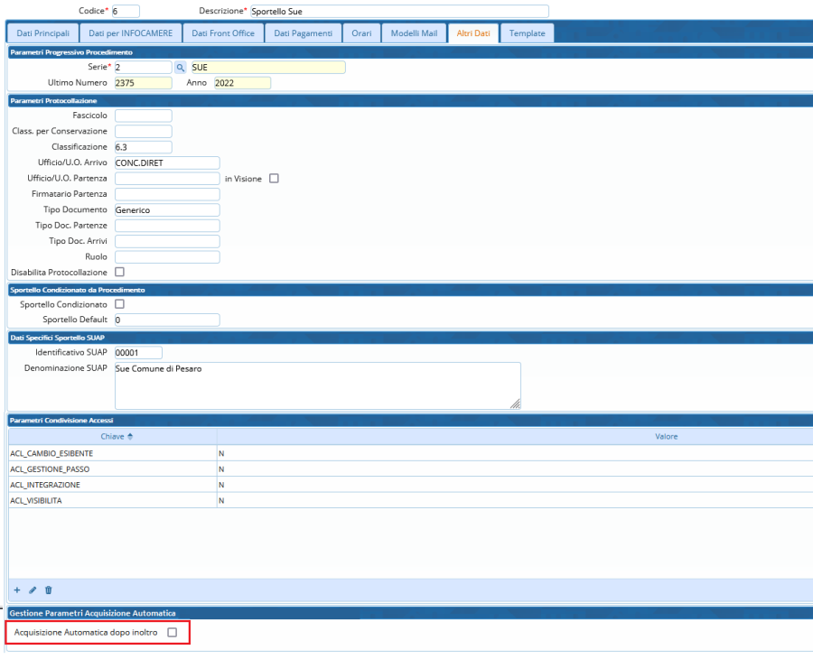Open the Dati per INFOCAMERE tab

tap(130, 33)
